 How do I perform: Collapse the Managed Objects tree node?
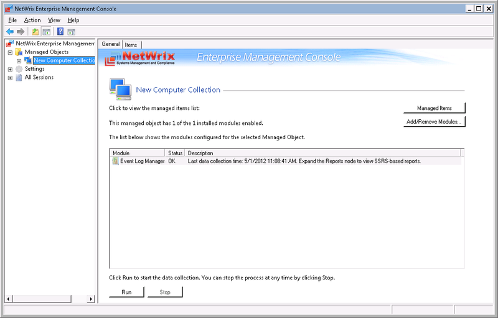pos(10,52)
